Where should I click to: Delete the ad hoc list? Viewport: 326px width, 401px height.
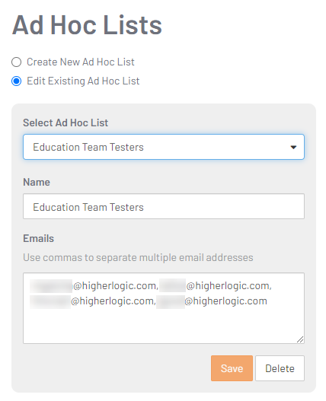tap(280, 368)
